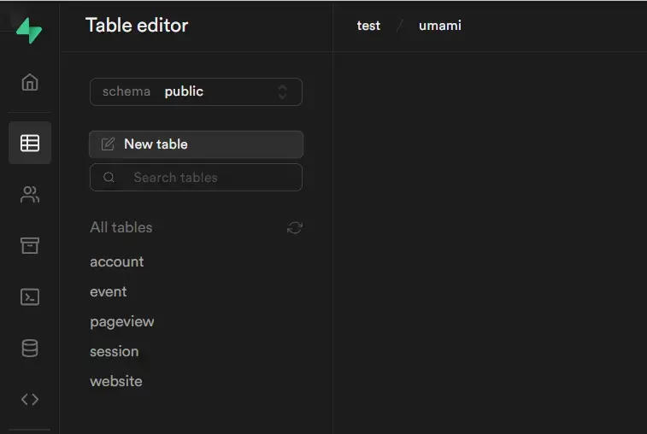Open the pageview table
647x434 pixels.
(122, 321)
